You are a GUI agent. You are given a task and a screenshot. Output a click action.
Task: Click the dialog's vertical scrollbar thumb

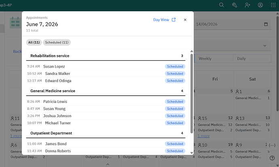(x=192, y=93)
